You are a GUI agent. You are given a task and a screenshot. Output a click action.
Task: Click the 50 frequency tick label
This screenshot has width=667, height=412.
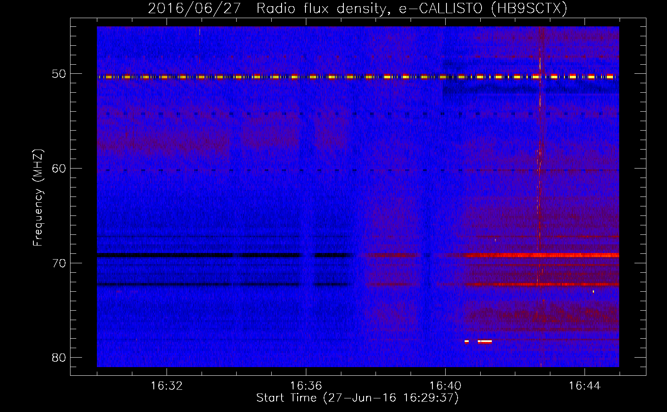(x=59, y=74)
